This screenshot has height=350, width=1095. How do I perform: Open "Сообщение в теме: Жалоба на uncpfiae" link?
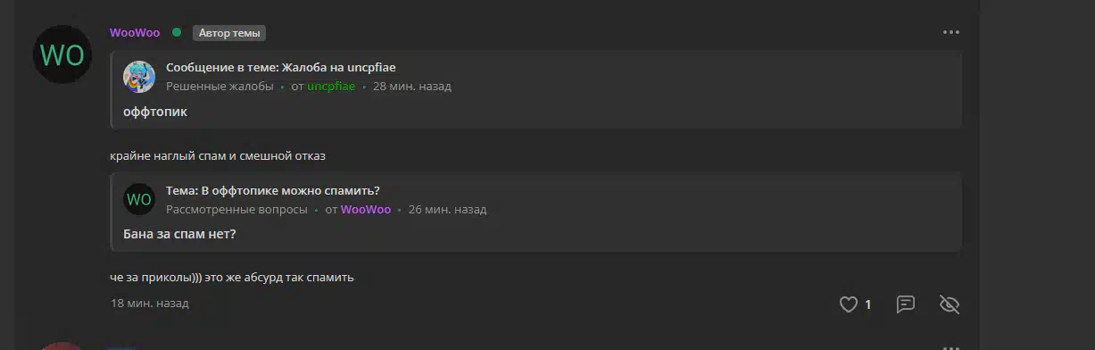(x=281, y=68)
